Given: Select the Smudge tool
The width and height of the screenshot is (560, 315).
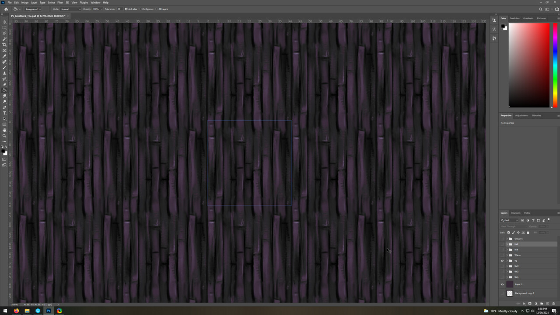Looking at the screenshot, I should (x=4, y=96).
